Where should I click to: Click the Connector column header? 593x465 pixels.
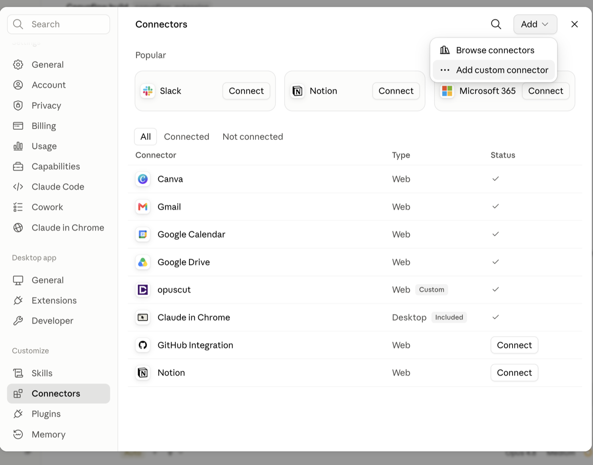(156, 155)
